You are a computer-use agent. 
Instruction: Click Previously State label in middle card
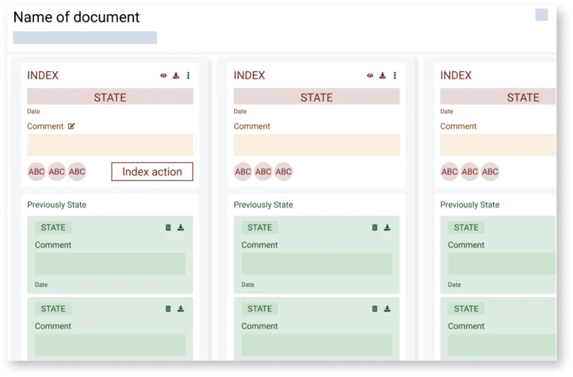click(263, 205)
